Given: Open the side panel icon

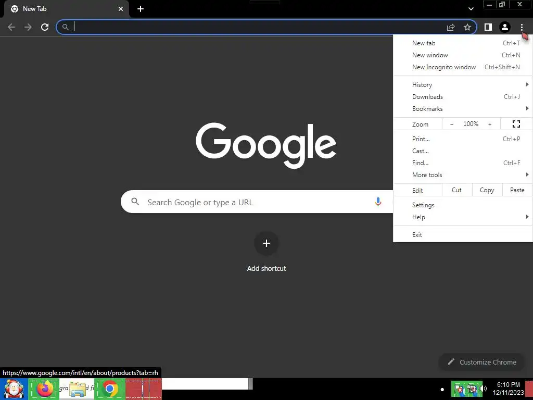Looking at the screenshot, I should coord(488,27).
